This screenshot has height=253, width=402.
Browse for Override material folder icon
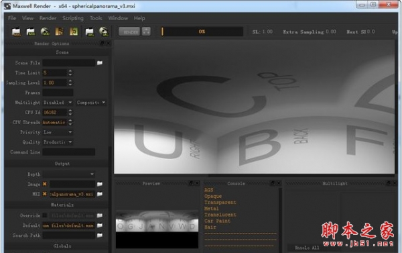point(100,215)
